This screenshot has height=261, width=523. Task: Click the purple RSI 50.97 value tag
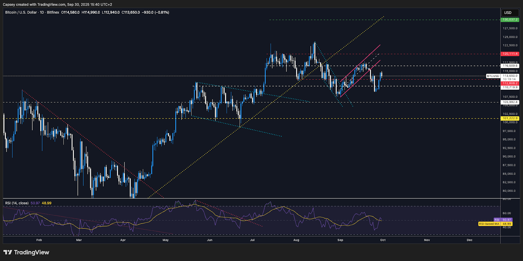503,220
